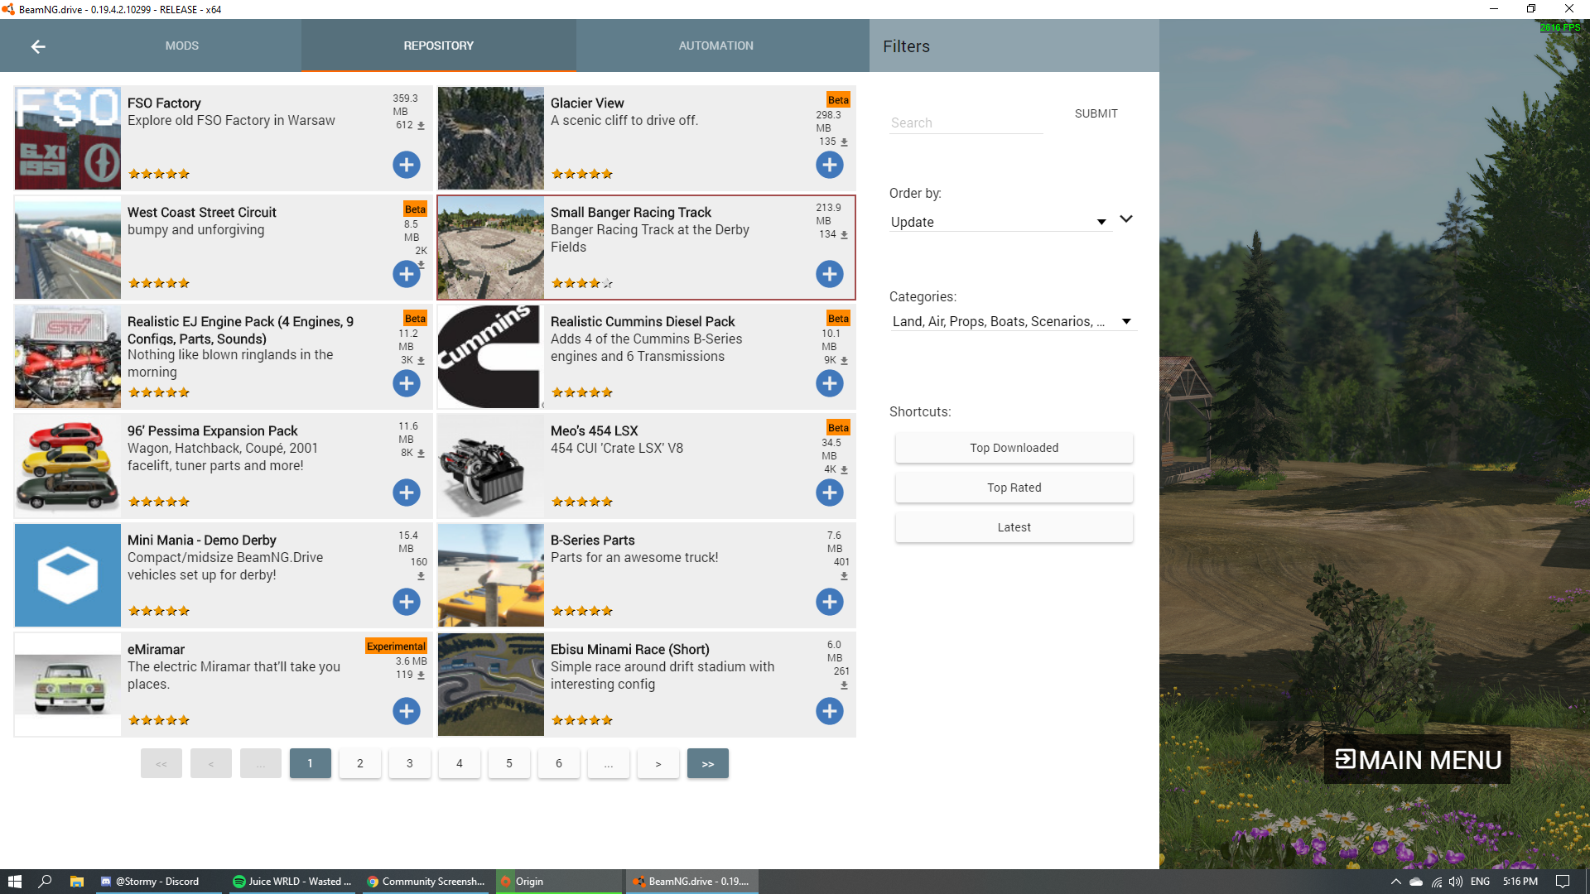Subscribe to 96' Pessima Expansion Pack plus icon
Image resolution: width=1590 pixels, height=894 pixels.
coord(406,493)
